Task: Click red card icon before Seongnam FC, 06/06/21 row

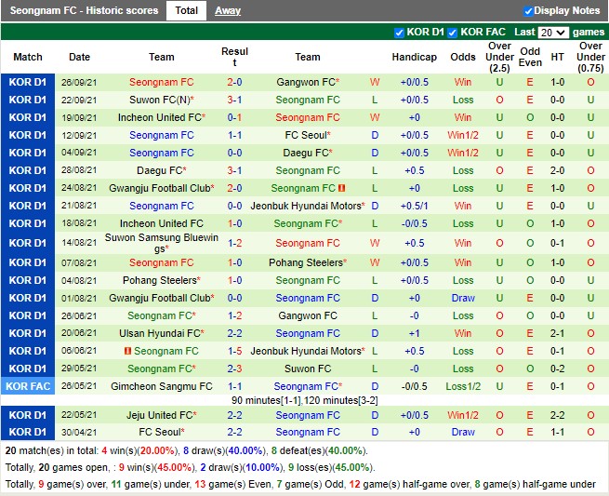Action: 127,351
